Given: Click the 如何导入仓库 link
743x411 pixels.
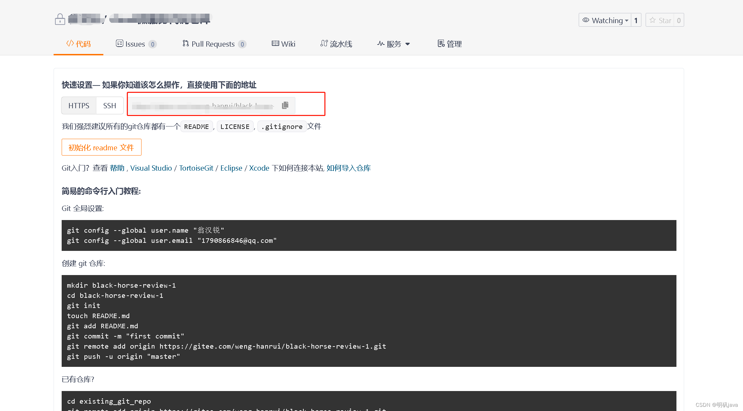Looking at the screenshot, I should point(349,168).
